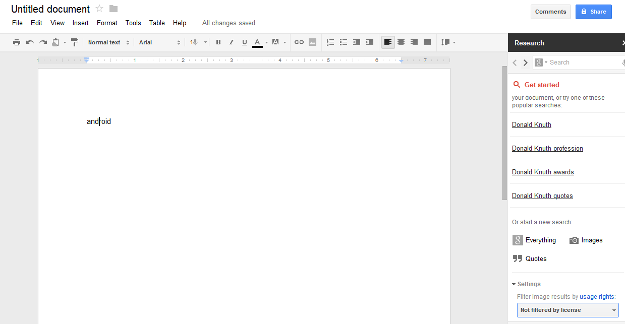Toggle italic formatting
Screen dimensions: 625x324
coord(232,42)
